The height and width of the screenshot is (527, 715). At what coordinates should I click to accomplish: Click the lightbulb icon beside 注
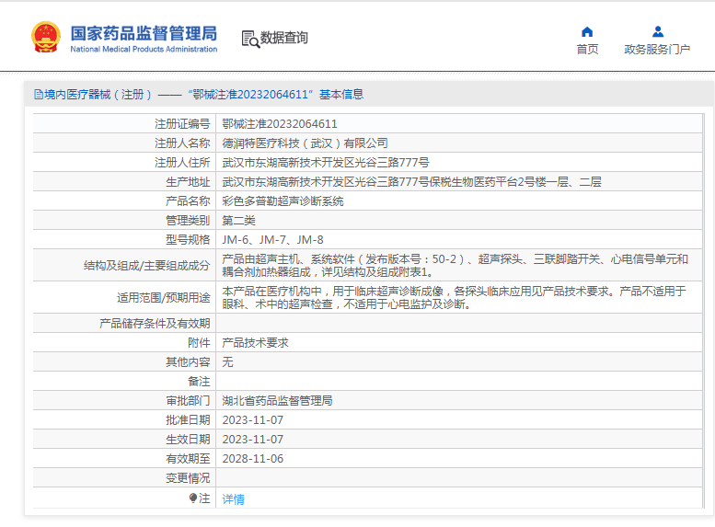(x=193, y=498)
